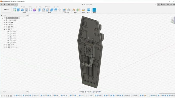Expand the Construction folder at tree bottom
Screen dimensions: 175x98
(x=4, y=47)
